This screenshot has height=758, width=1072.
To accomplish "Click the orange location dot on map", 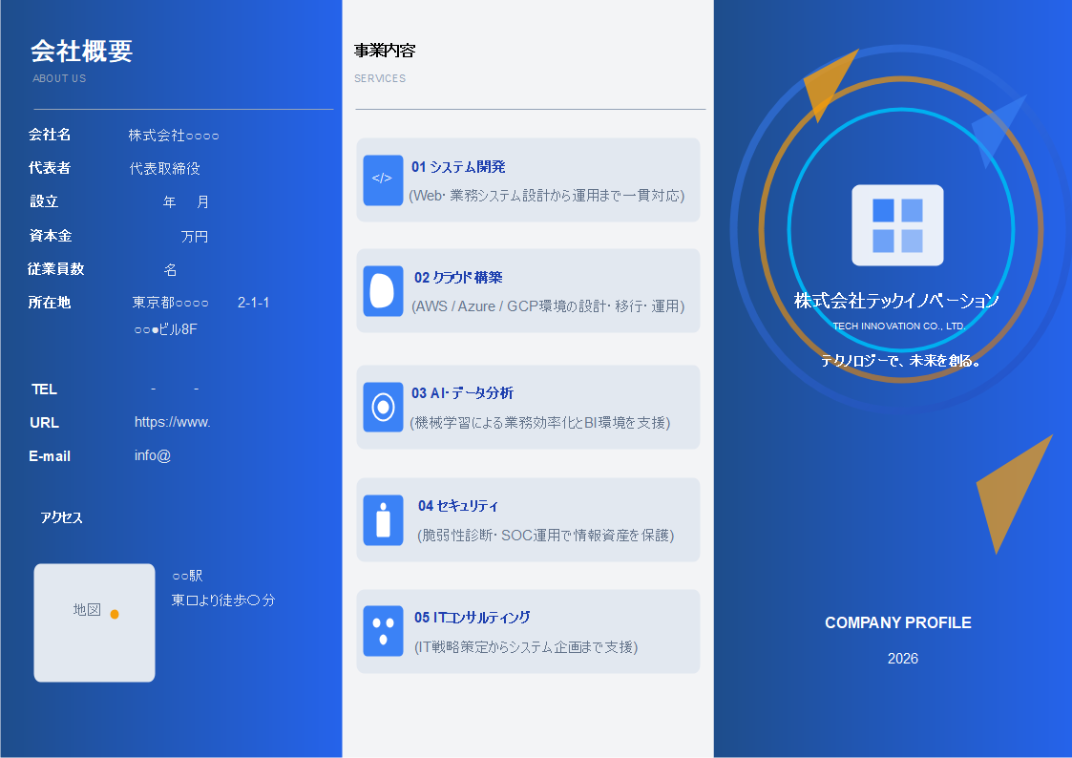I will point(115,614).
